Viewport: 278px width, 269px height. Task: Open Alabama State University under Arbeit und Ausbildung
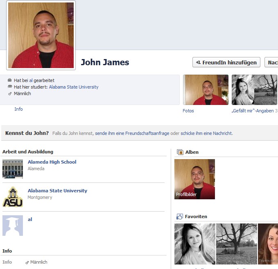click(57, 191)
